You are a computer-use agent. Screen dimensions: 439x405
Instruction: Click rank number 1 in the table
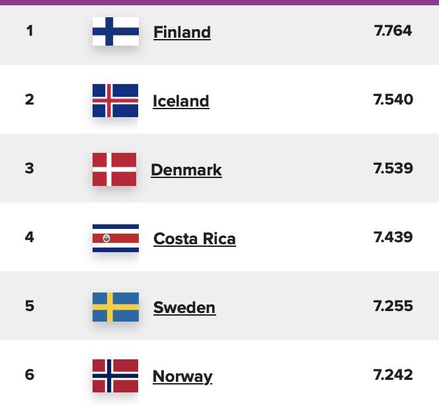[x=30, y=31]
